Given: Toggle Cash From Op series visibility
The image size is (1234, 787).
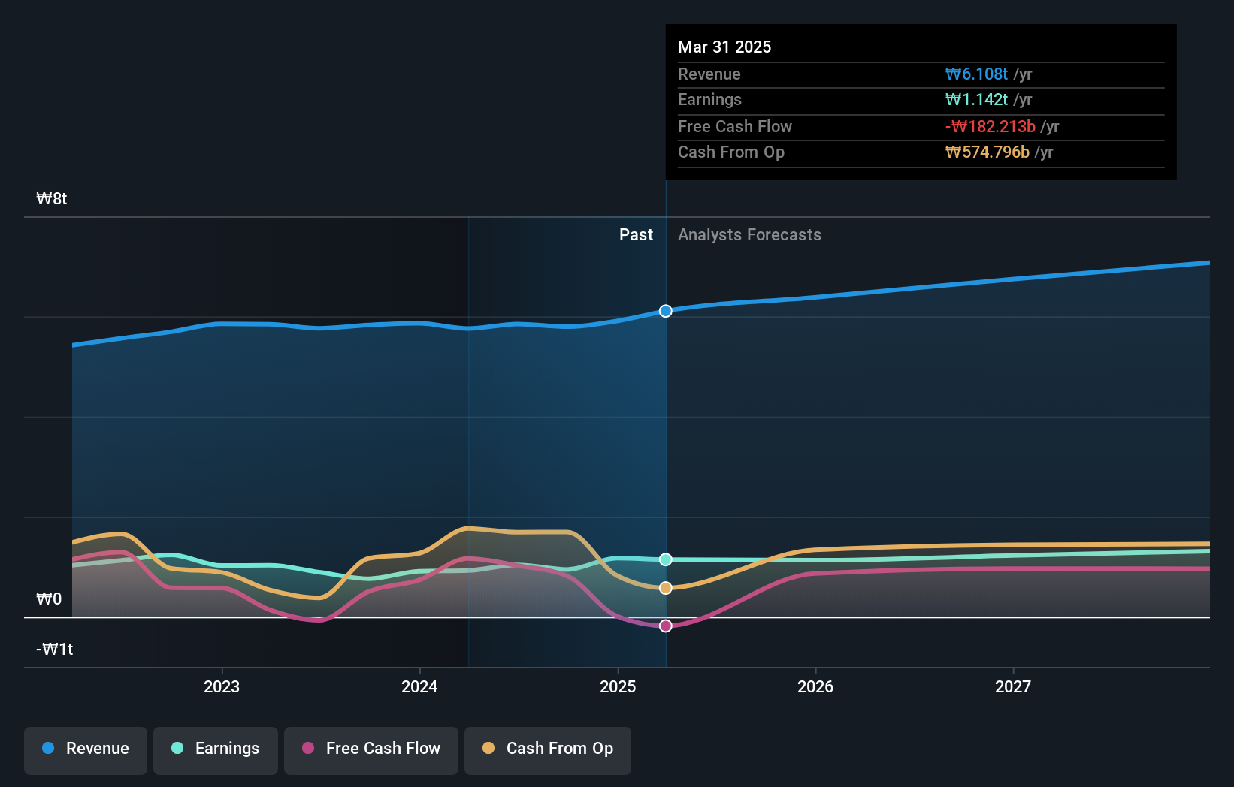Looking at the screenshot, I should point(547,749).
